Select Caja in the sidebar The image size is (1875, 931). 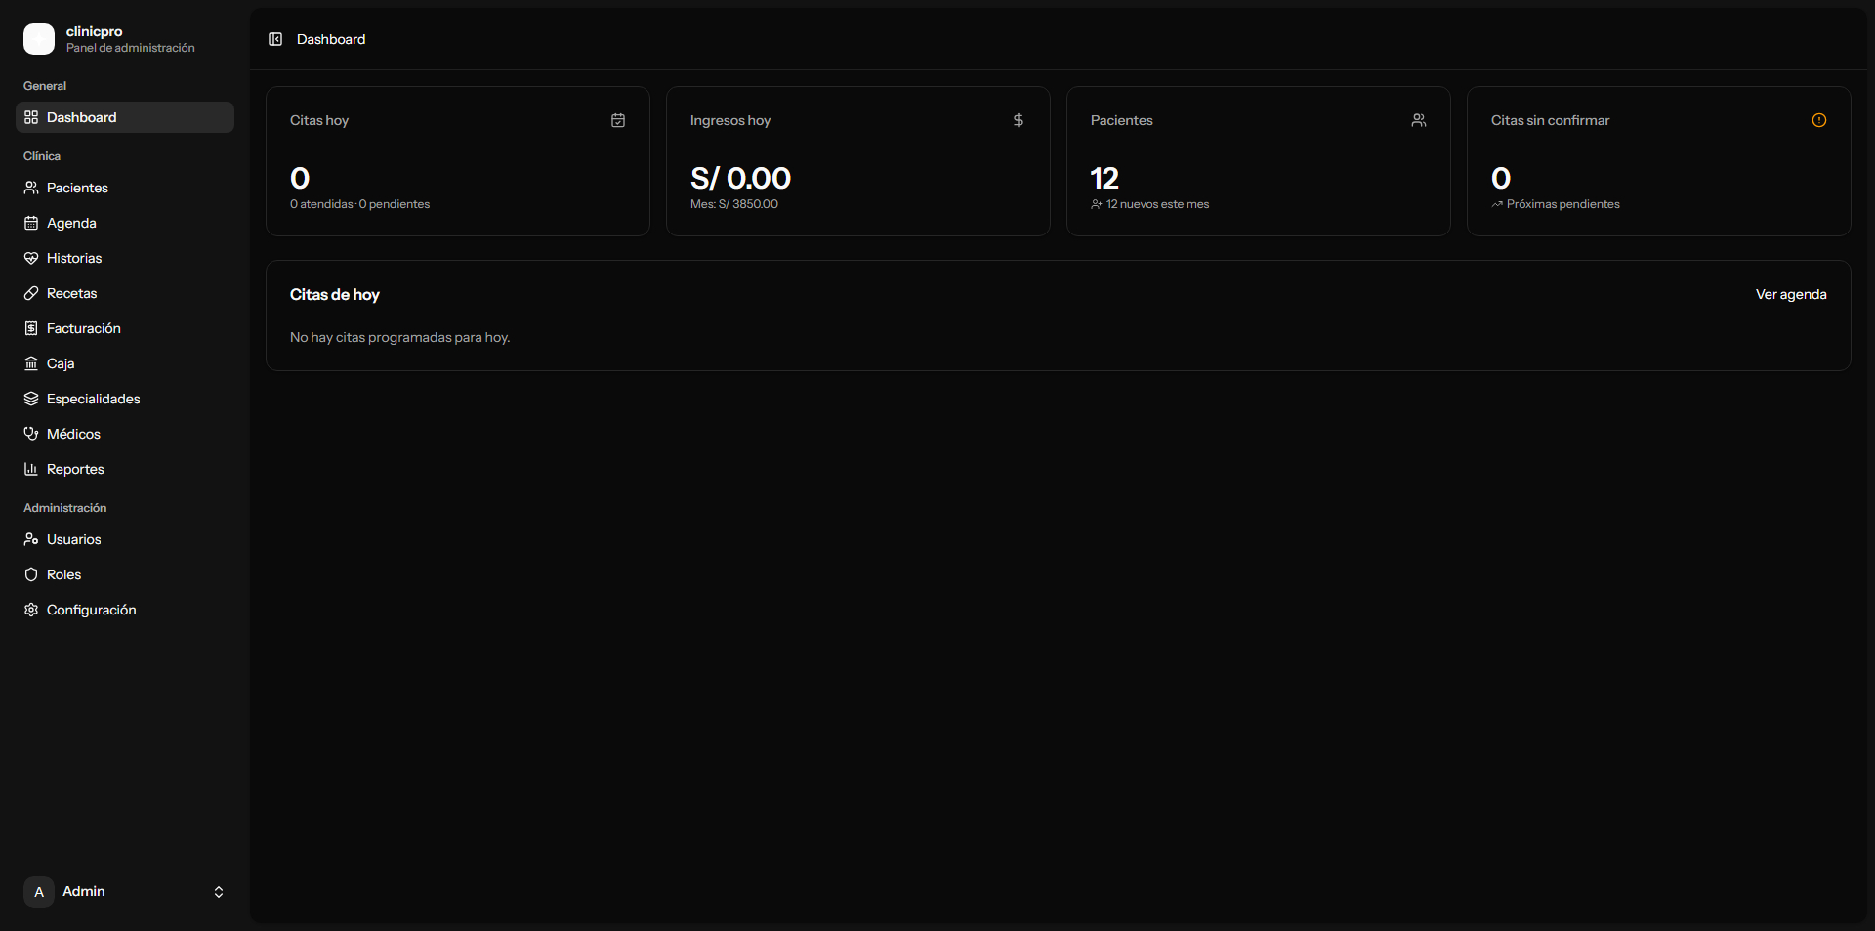(125, 363)
